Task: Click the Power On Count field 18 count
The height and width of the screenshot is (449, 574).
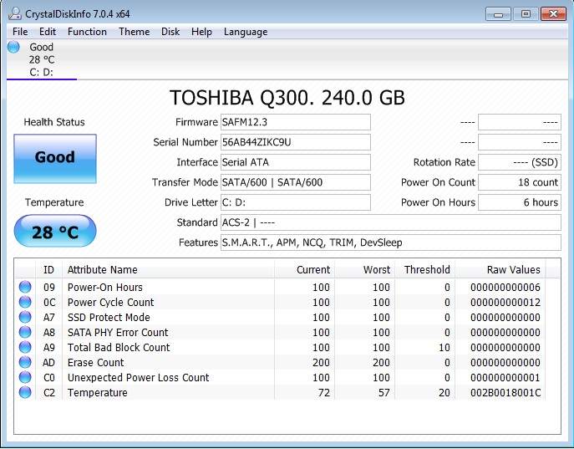Action: coord(520,182)
